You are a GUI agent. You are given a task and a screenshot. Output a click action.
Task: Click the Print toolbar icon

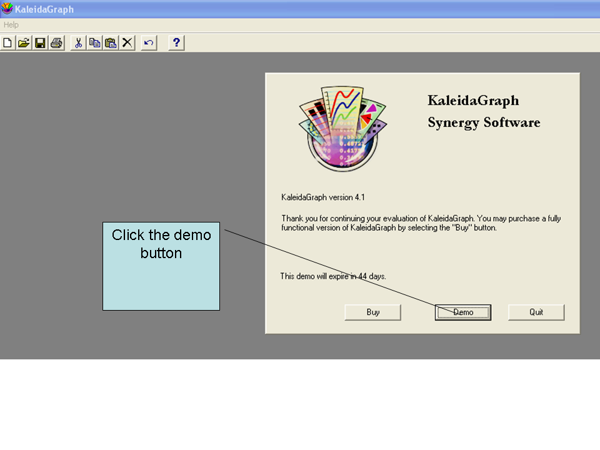57,42
